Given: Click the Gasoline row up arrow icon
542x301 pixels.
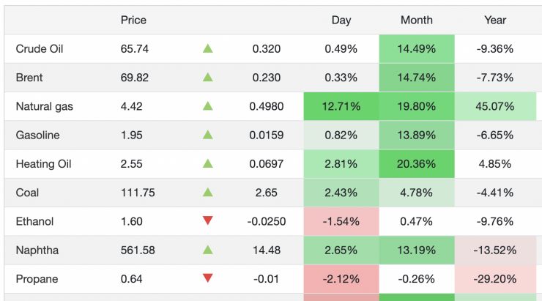Looking at the screenshot, I should point(207,135).
